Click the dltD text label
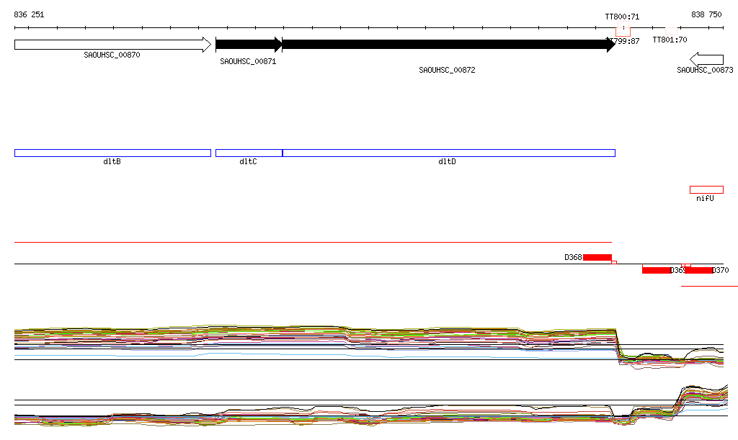 point(447,161)
